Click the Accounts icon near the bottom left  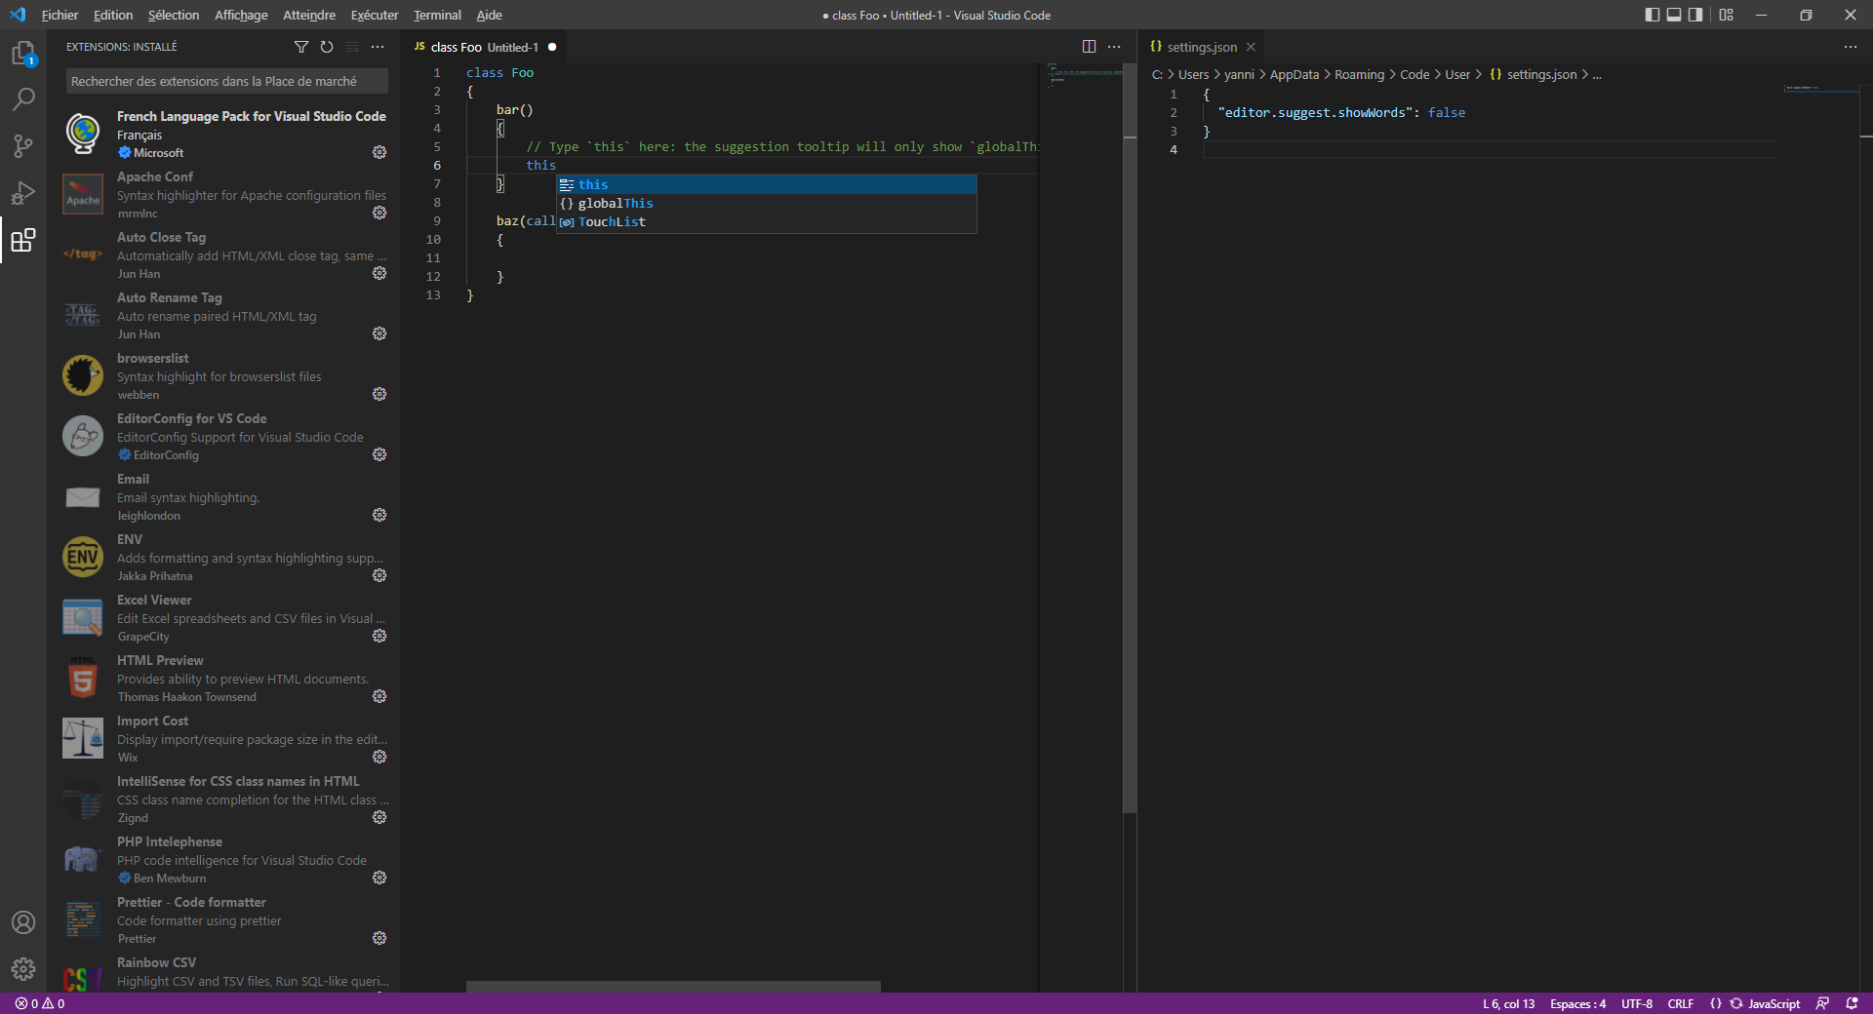tap(23, 922)
